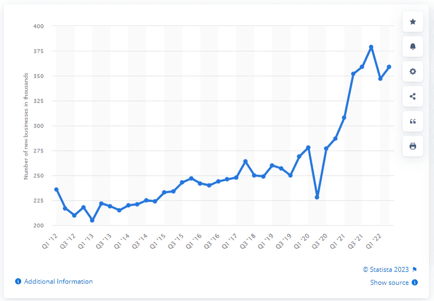Click the flag icon near Statista 2023
This screenshot has height=301, width=434.
point(414,269)
